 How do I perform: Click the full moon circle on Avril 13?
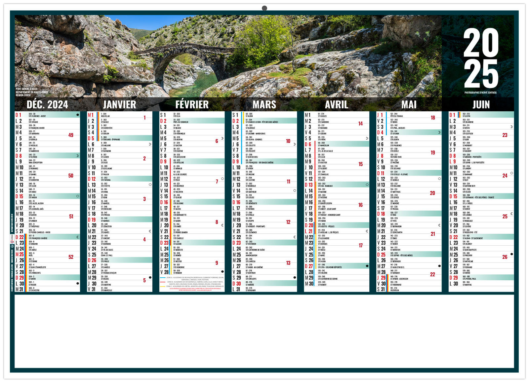[367, 185]
